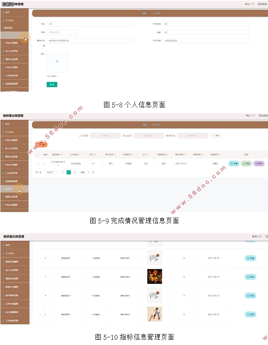Click the 学号 input field containing 111

[x=89, y=24]
